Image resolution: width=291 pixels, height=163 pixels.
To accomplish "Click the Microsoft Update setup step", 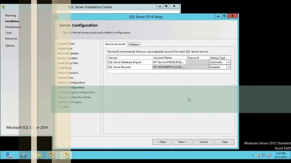I will click(x=68, y=53).
